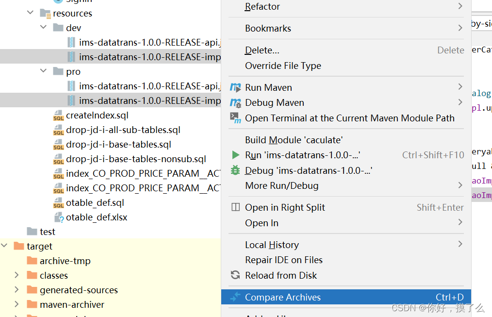Open the Run Maven submenu arrow

coord(460,86)
